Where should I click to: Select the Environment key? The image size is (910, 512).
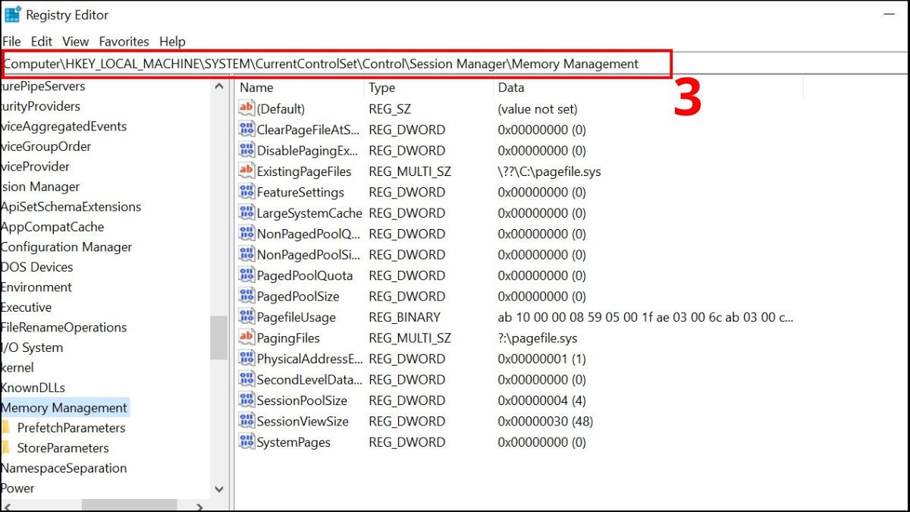36,287
